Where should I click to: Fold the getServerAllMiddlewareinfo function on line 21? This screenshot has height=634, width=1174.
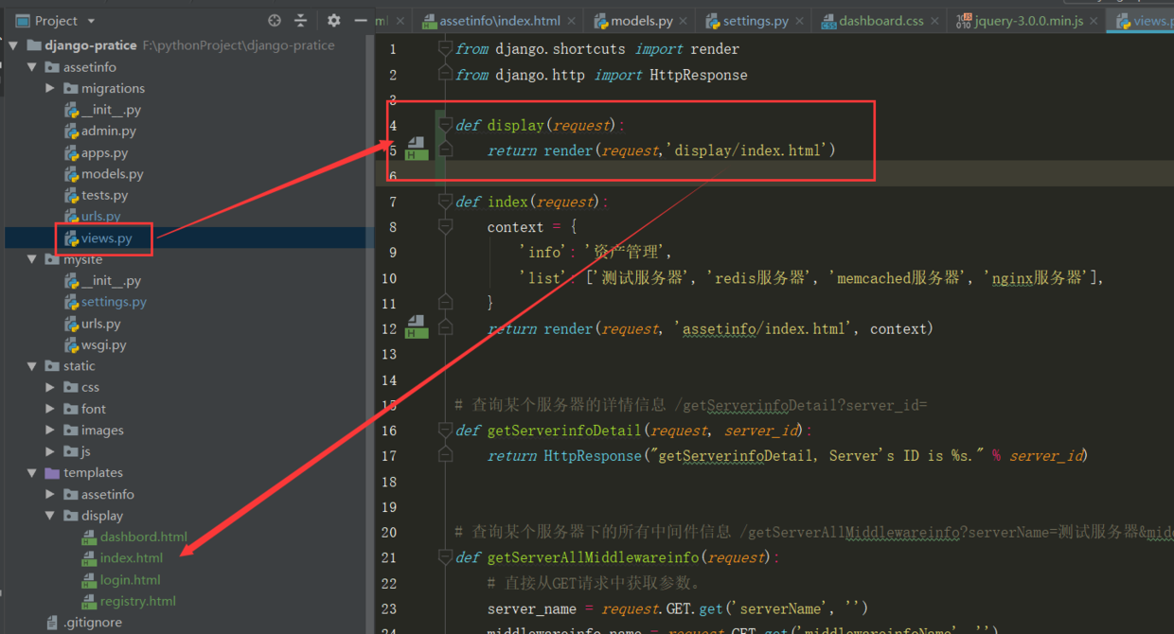point(445,557)
